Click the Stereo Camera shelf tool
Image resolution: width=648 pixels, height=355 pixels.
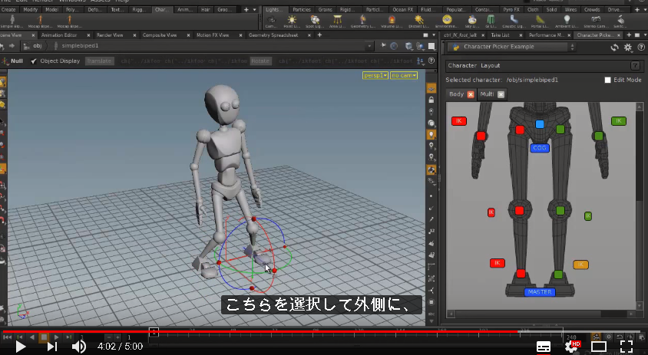(596, 21)
